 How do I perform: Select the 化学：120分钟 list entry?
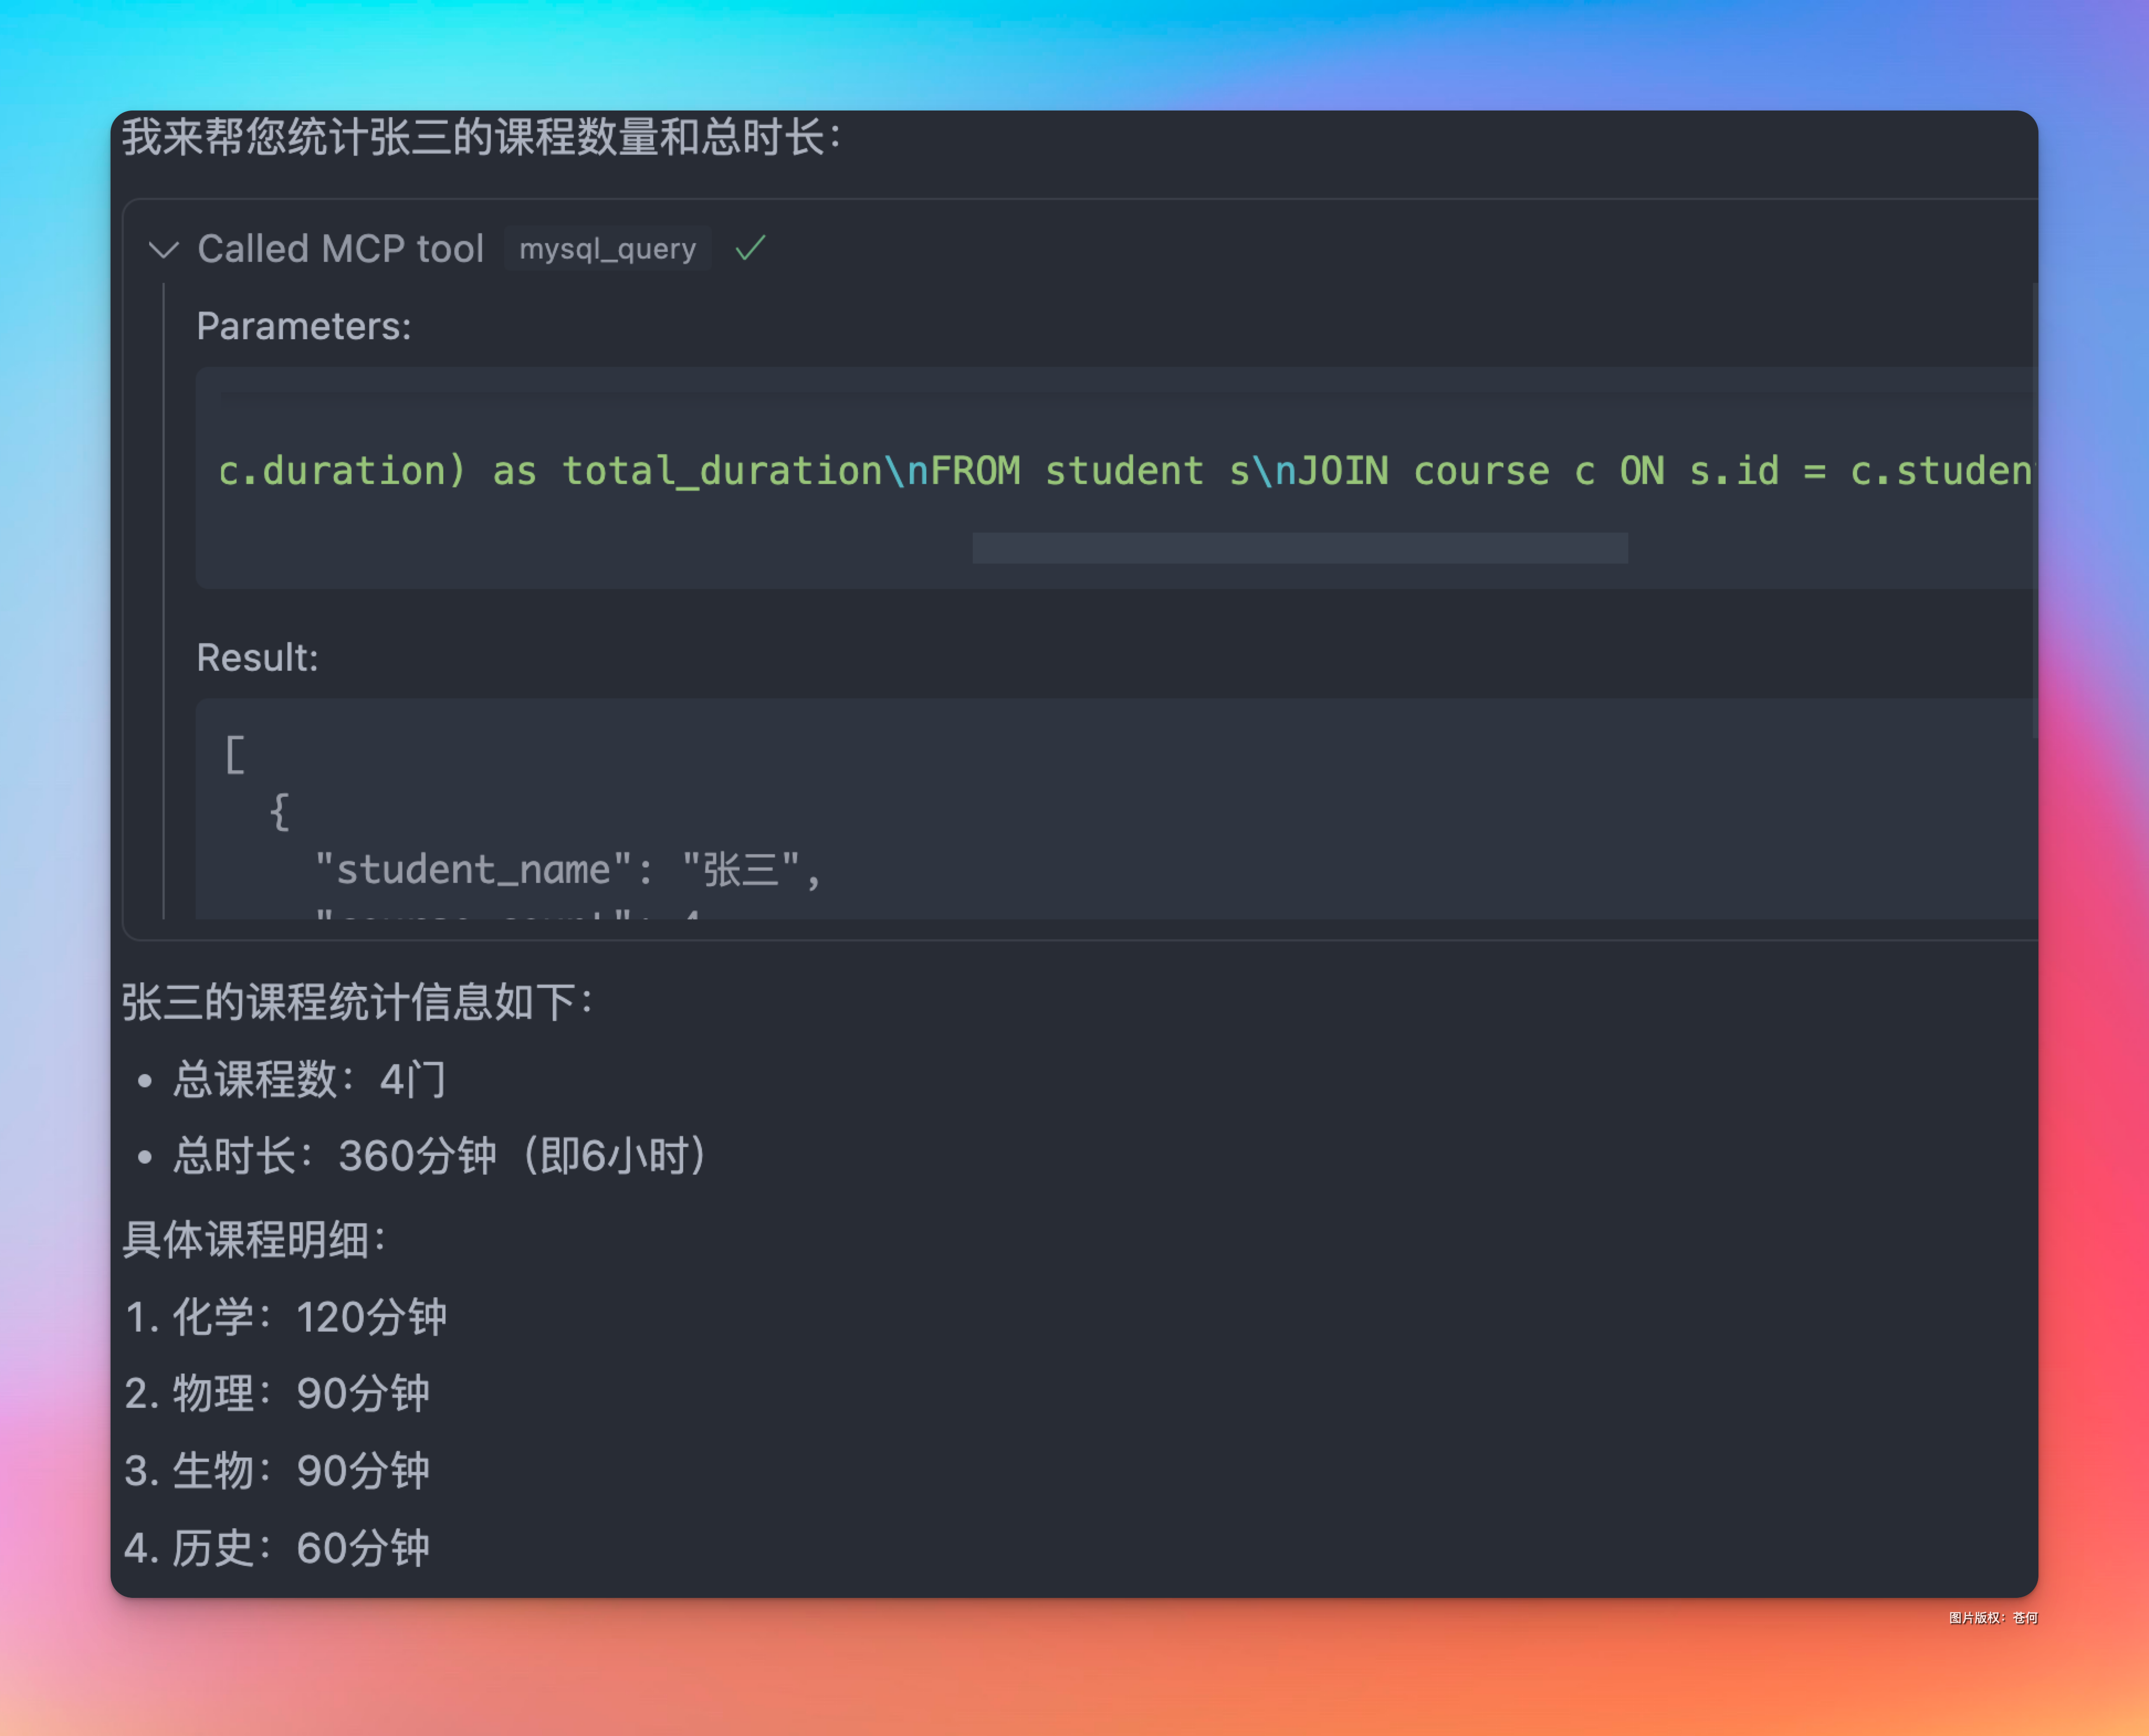288,1317
